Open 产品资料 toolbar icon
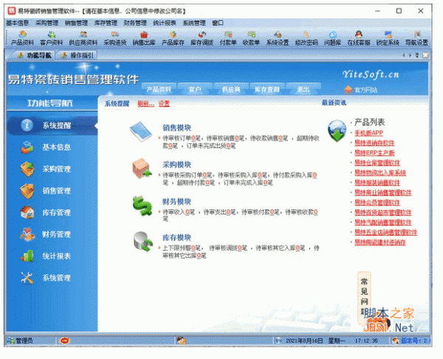The width and height of the screenshot is (443, 359). coord(22,38)
